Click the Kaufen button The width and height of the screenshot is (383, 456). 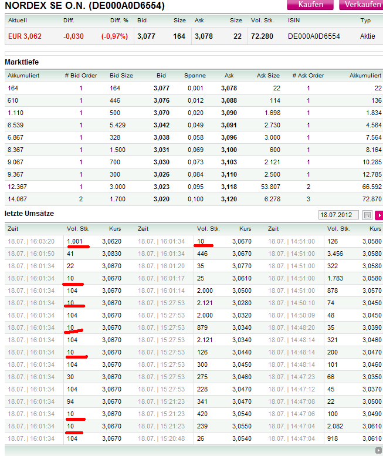tap(310, 5)
